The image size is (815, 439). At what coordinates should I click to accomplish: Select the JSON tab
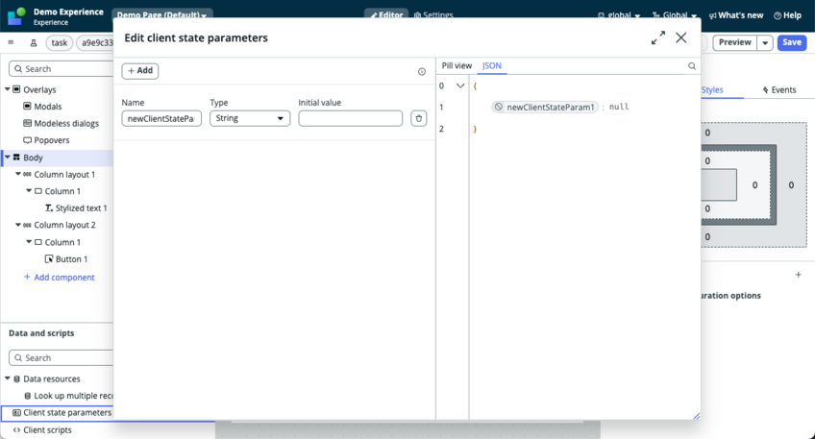(492, 66)
